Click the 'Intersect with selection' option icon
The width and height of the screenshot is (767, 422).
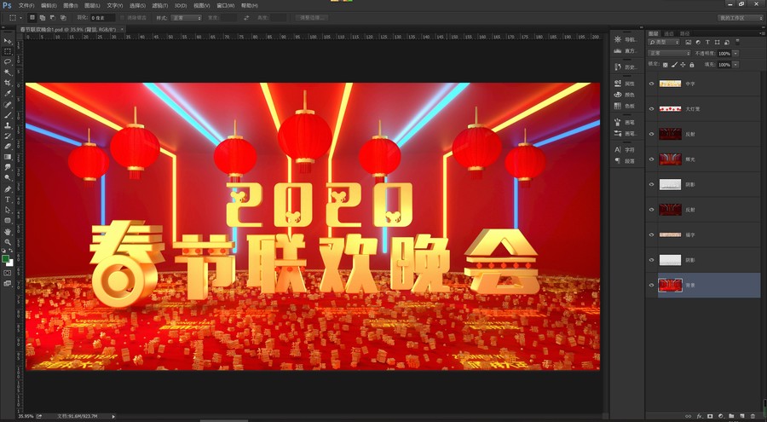coord(63,18)
